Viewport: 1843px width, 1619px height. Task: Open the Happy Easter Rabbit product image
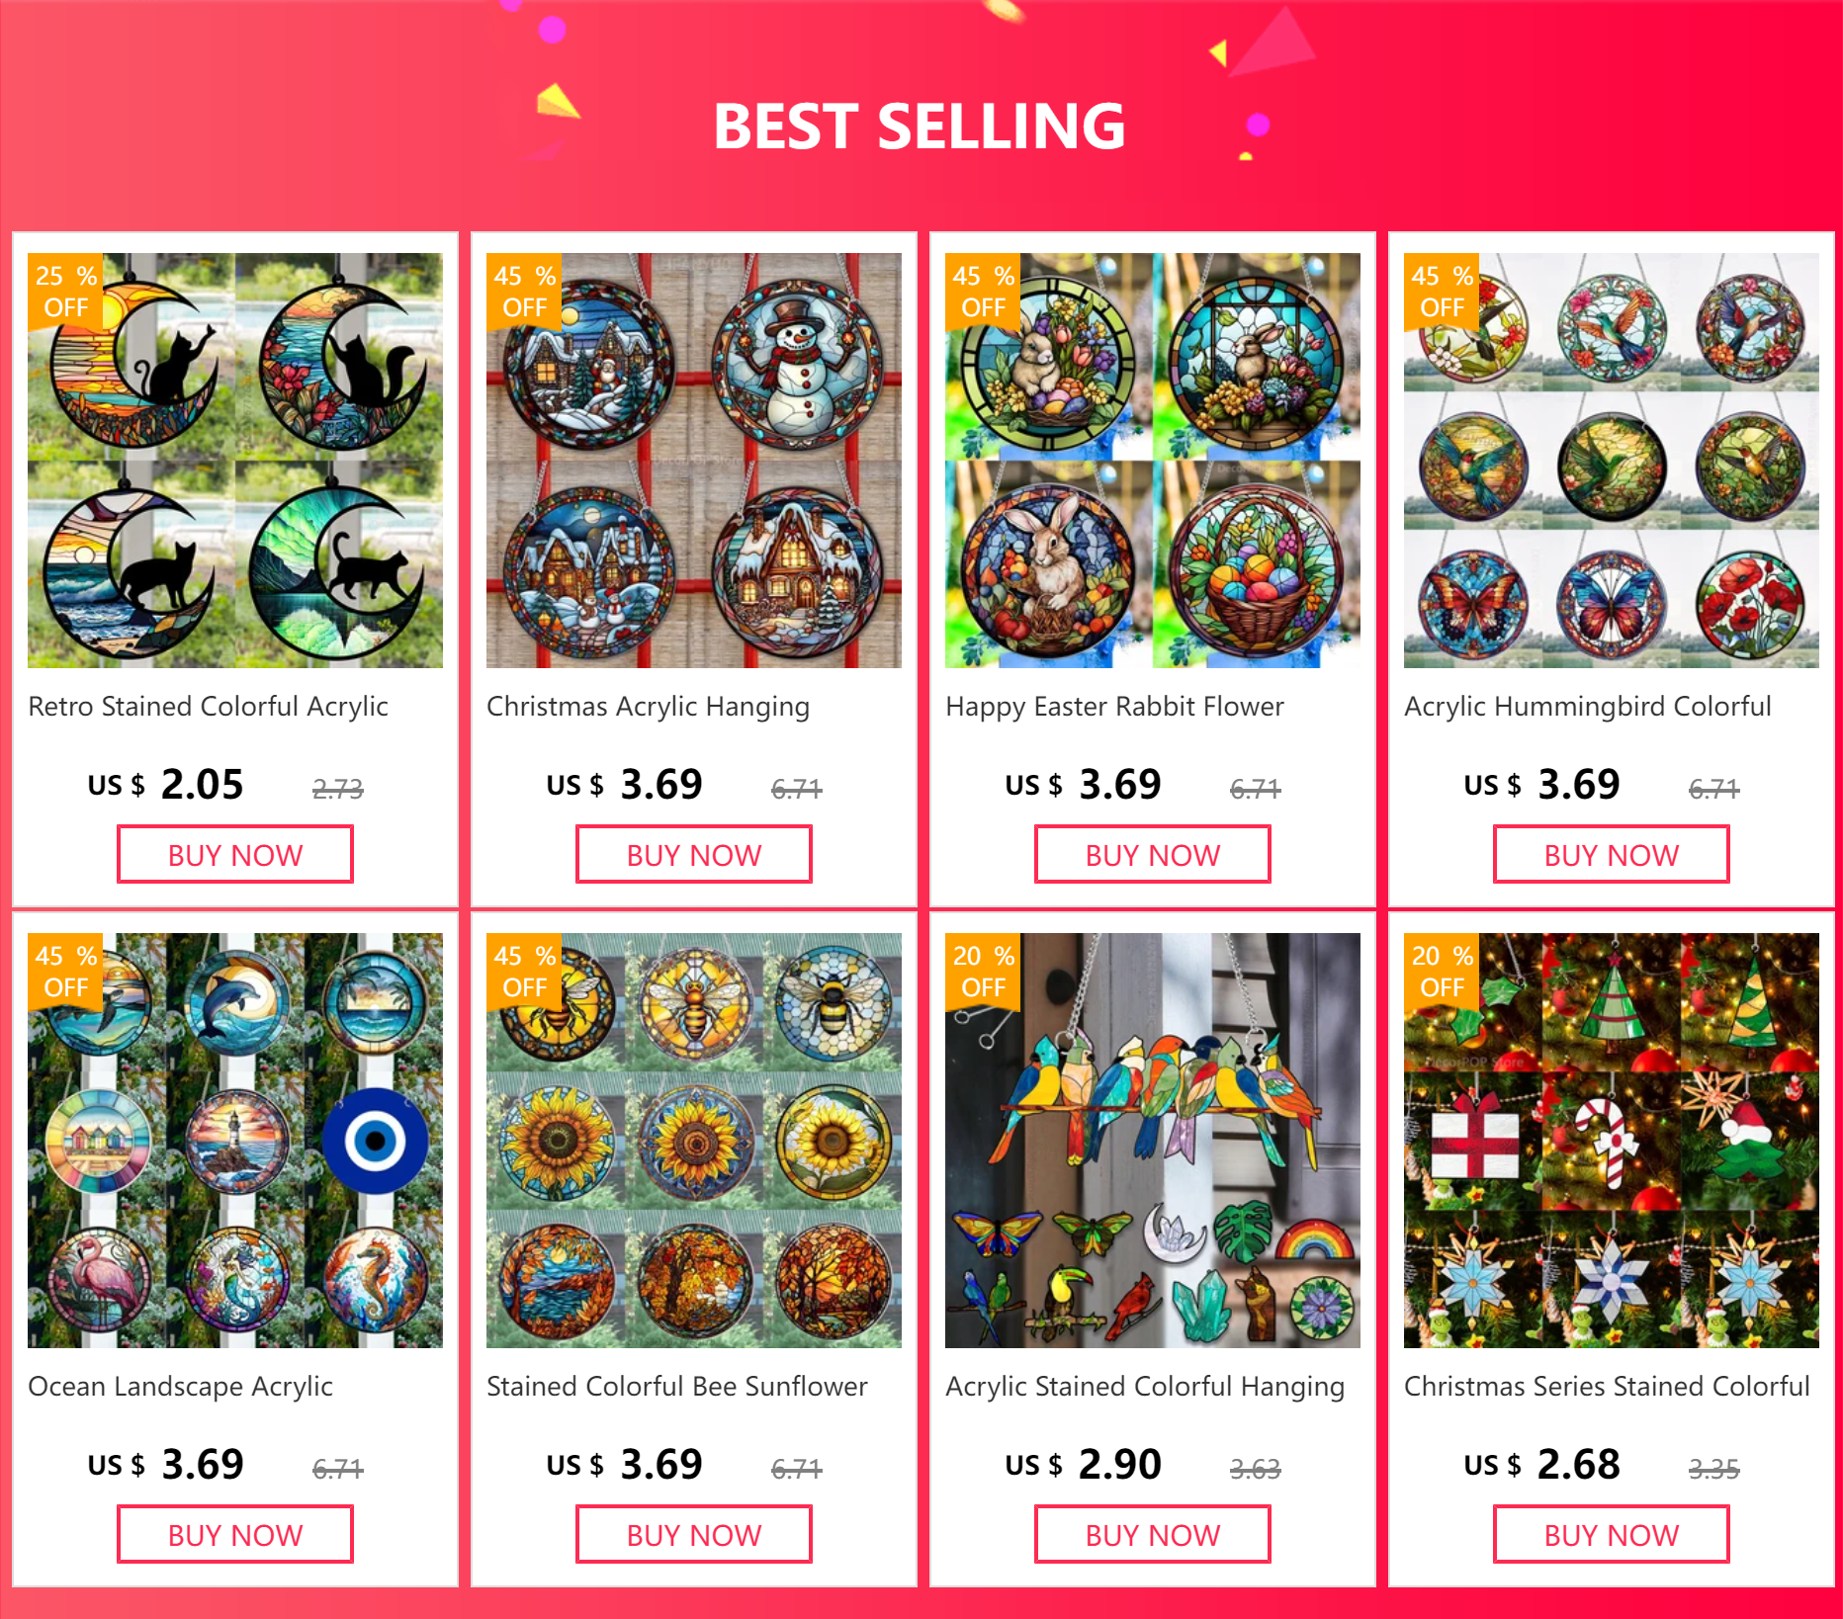(x=1153, y=461)
